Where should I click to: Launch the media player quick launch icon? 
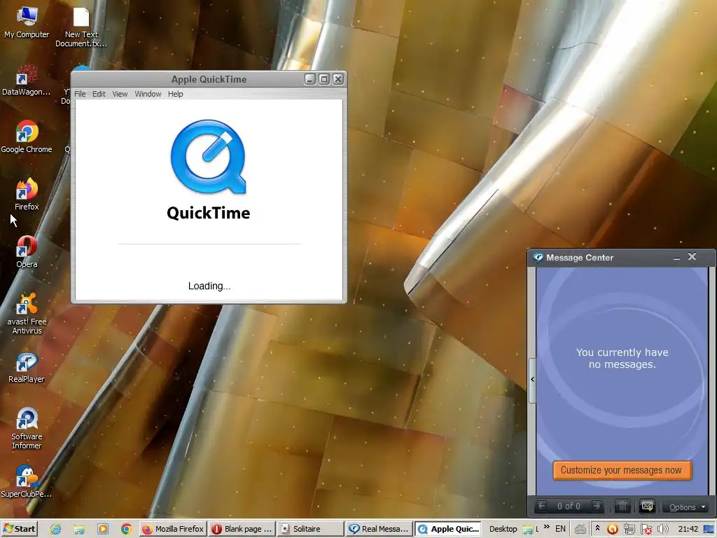[103, 530]
